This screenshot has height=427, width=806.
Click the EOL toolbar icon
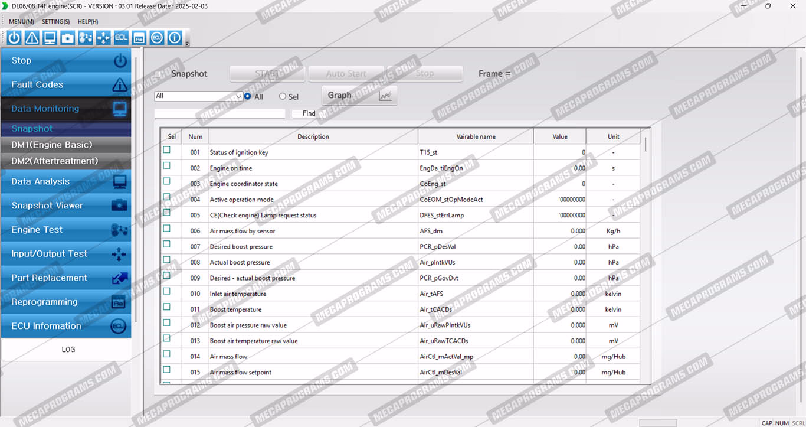pyautogui.click(x=121, y=38)
